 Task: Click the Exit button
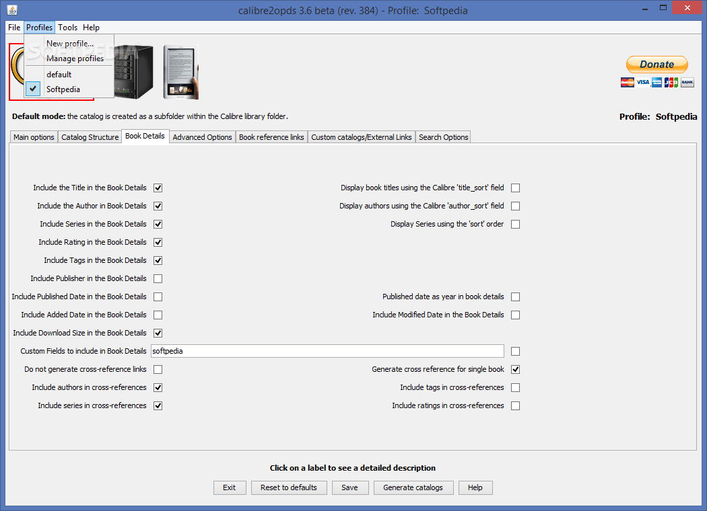click(x=230, y=487)
